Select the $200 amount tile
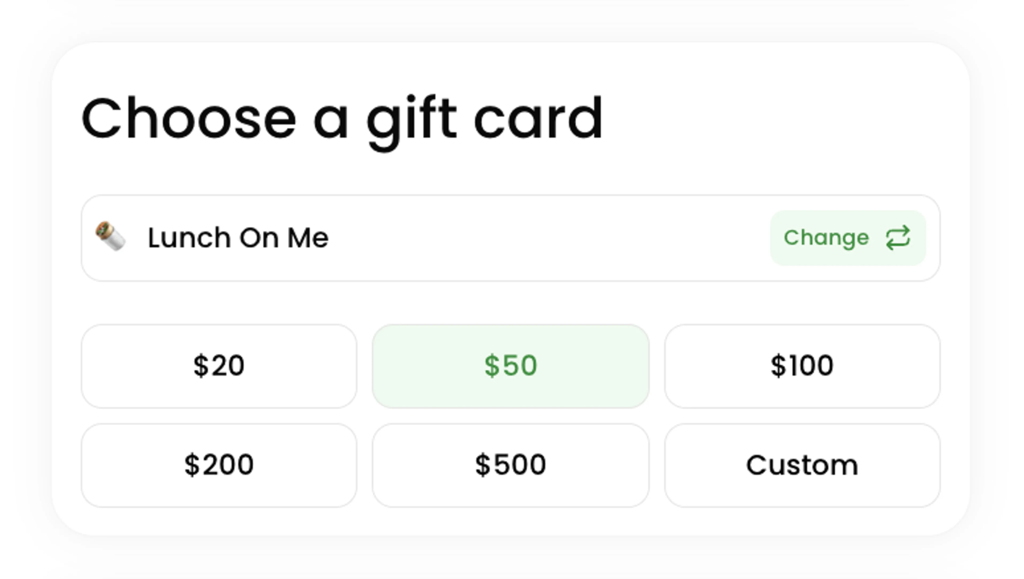The height and width of the screenshot is (579, 1024). (x=219, y=465)
